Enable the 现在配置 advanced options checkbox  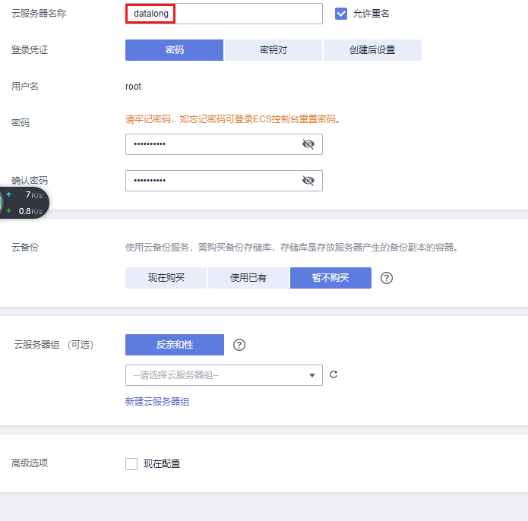coord(131,464)
